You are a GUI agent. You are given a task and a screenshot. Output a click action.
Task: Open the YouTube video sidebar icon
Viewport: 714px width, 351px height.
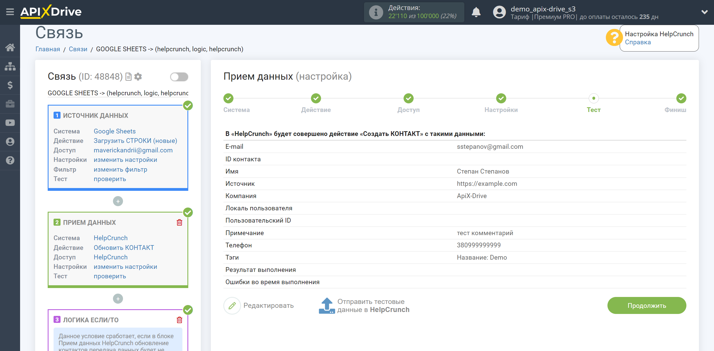tap(10, 123)
